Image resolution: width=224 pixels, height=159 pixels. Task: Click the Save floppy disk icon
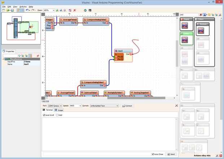point(12,10)
